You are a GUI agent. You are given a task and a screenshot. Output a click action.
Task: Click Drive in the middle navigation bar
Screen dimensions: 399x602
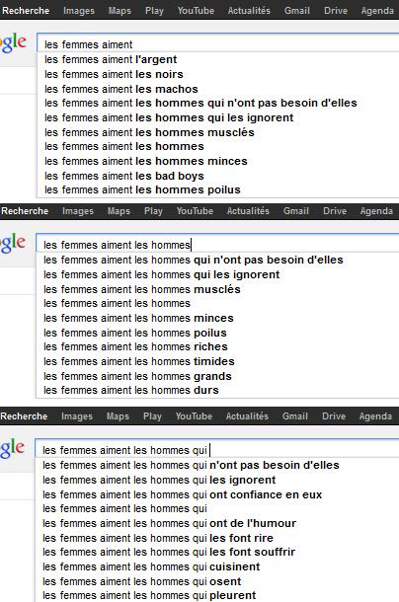tap(335, 211)
